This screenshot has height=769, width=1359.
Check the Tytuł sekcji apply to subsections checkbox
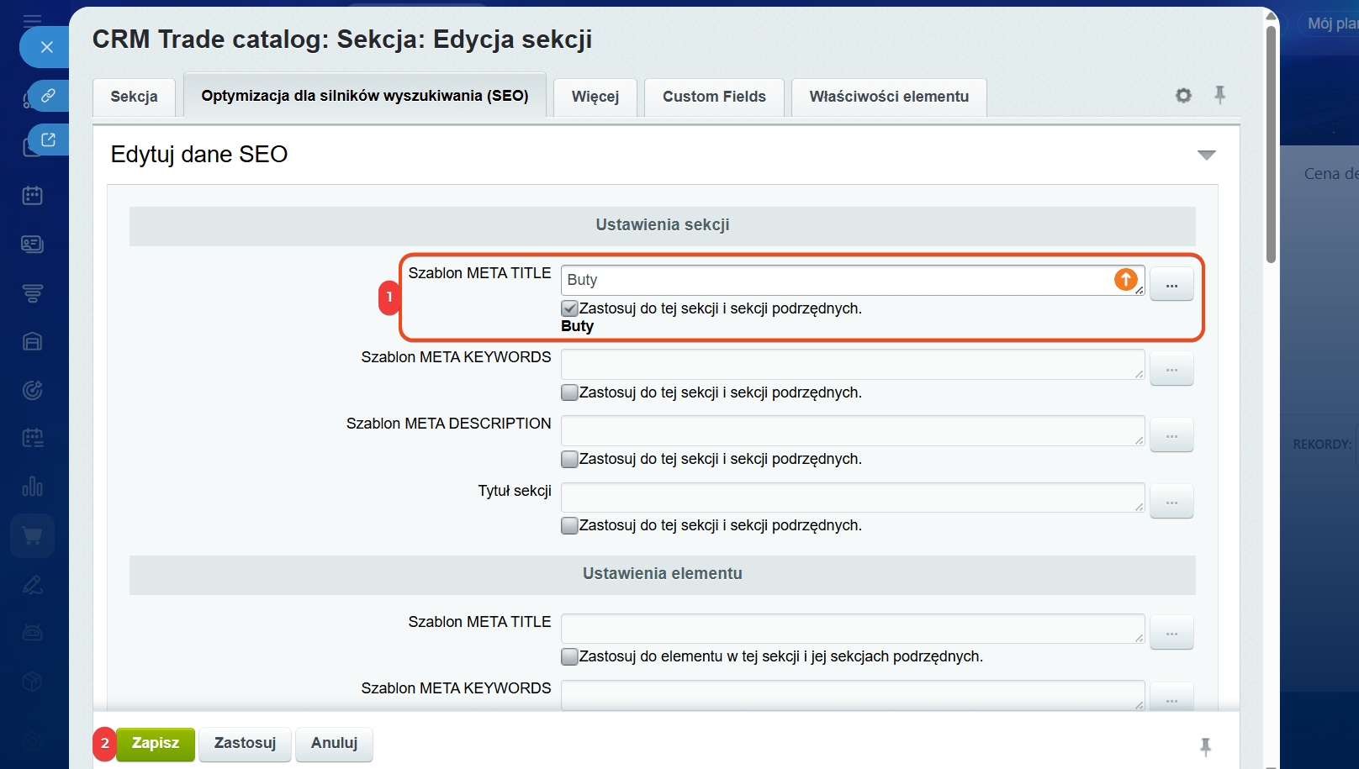[x=569, y=525]
